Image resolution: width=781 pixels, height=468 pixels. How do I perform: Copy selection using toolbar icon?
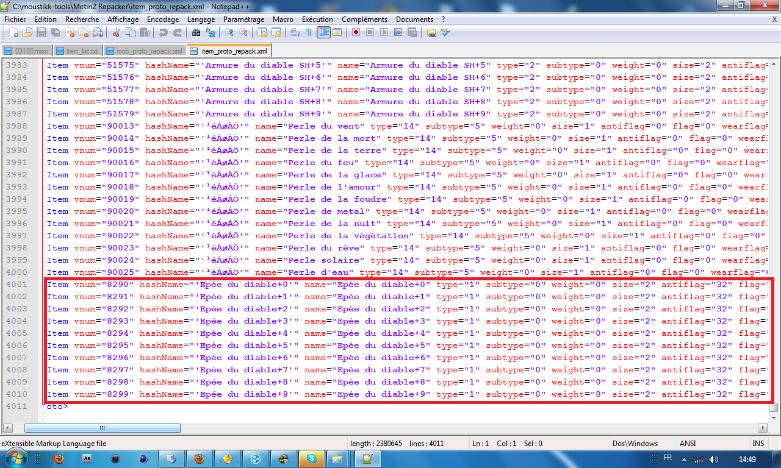point(131,32)
